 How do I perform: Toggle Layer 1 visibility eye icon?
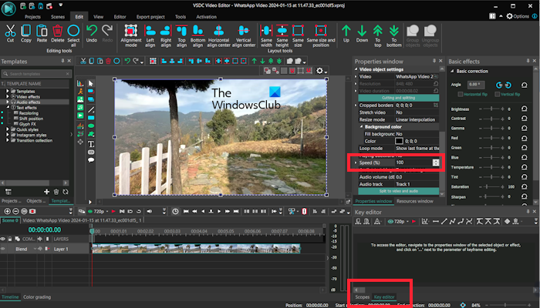3,249
